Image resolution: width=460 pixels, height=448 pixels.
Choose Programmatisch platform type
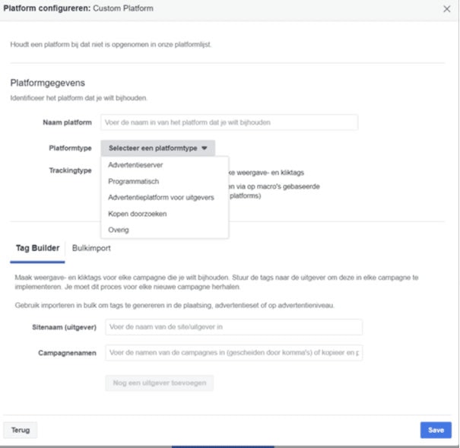(x=164, y=181)
